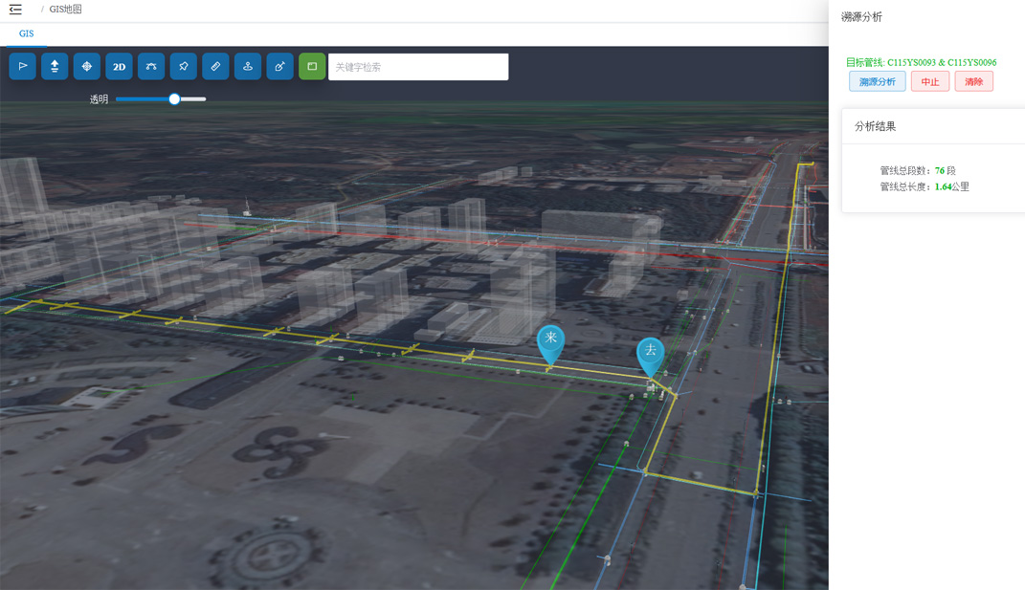Select the ruler measure tool
This screenshot has height=590, width=1025.
coord(215,66)
